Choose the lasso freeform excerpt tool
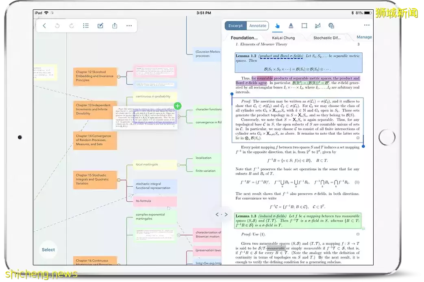Image resolution: width=424 pixels, height=282 pixels. [x=317, y=26]
